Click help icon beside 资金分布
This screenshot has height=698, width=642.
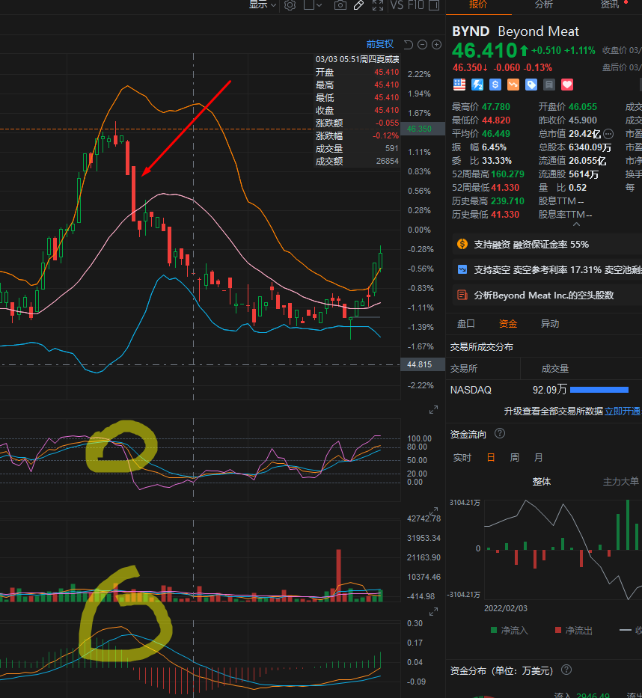coord(566,670)
